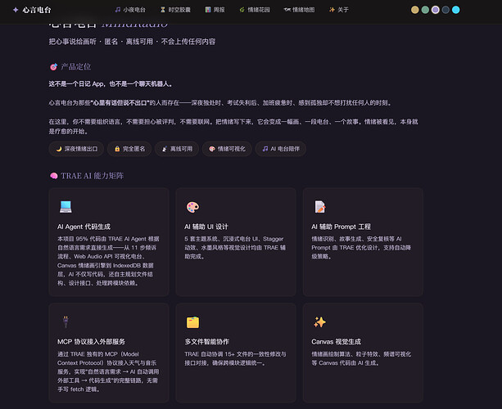Click the folder icon on 多文件智能协作 card

[x=192, y=322]
